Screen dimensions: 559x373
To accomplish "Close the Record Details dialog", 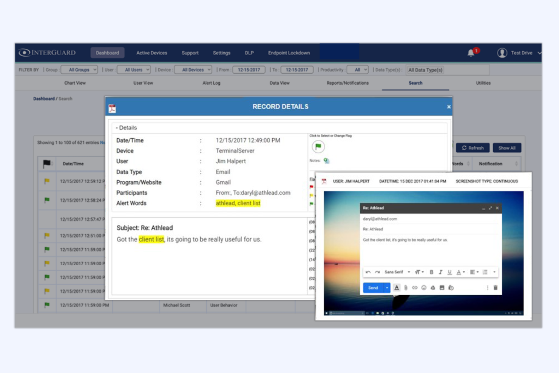I will pyautogui.click(x=449, y=107).
